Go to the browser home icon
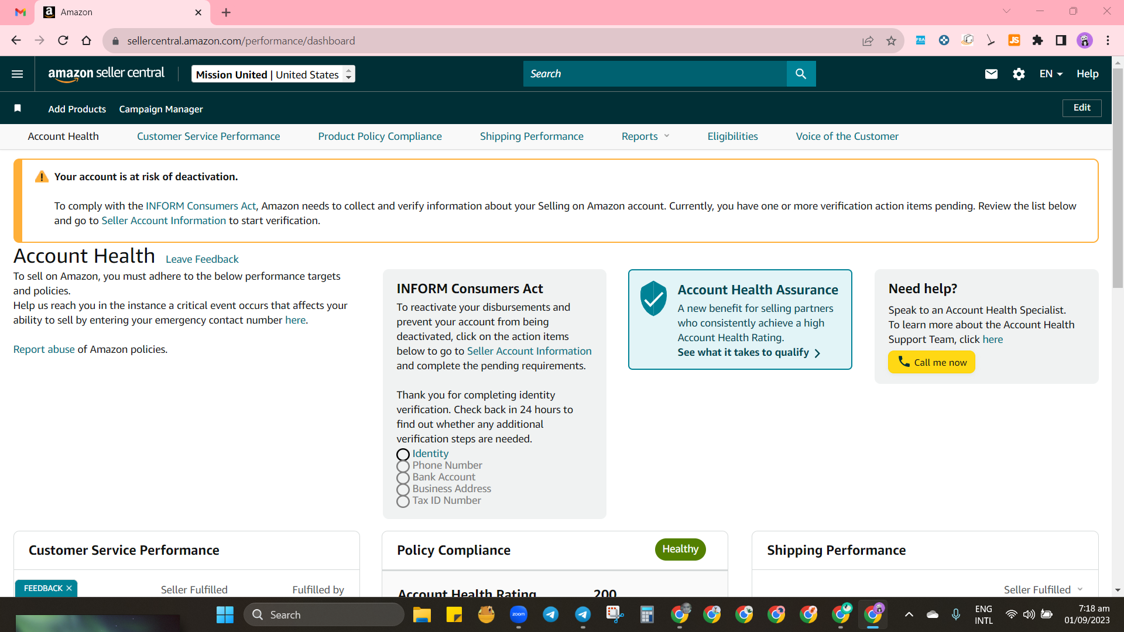This screenshot has width=1124, height=632. (87, 40)
